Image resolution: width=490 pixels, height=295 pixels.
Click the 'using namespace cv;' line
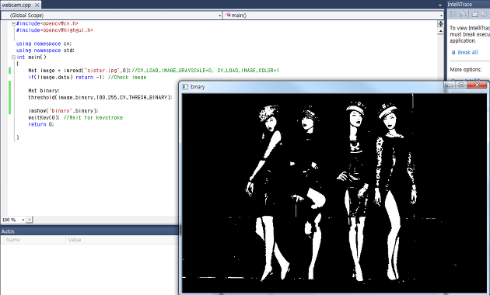44,43
